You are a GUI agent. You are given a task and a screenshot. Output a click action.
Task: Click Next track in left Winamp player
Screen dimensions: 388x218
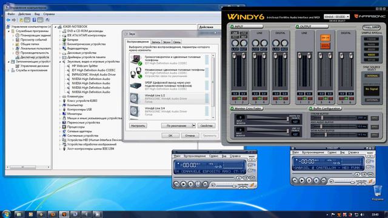coord(205,184)
